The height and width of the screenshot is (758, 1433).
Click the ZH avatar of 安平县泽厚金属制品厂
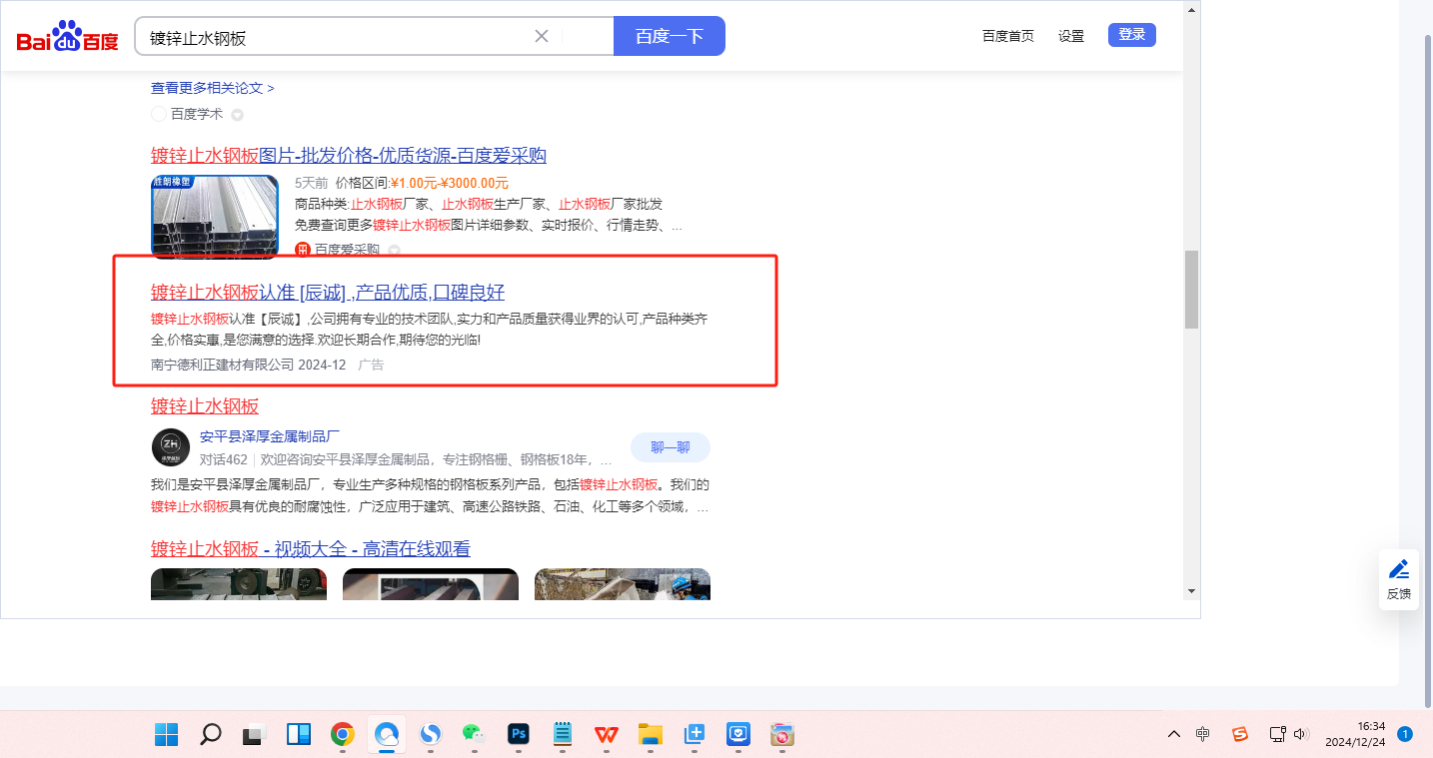(x=170, y=446)
